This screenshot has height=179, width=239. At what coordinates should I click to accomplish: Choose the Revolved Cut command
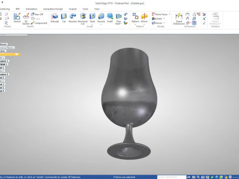tap(83, 19)
